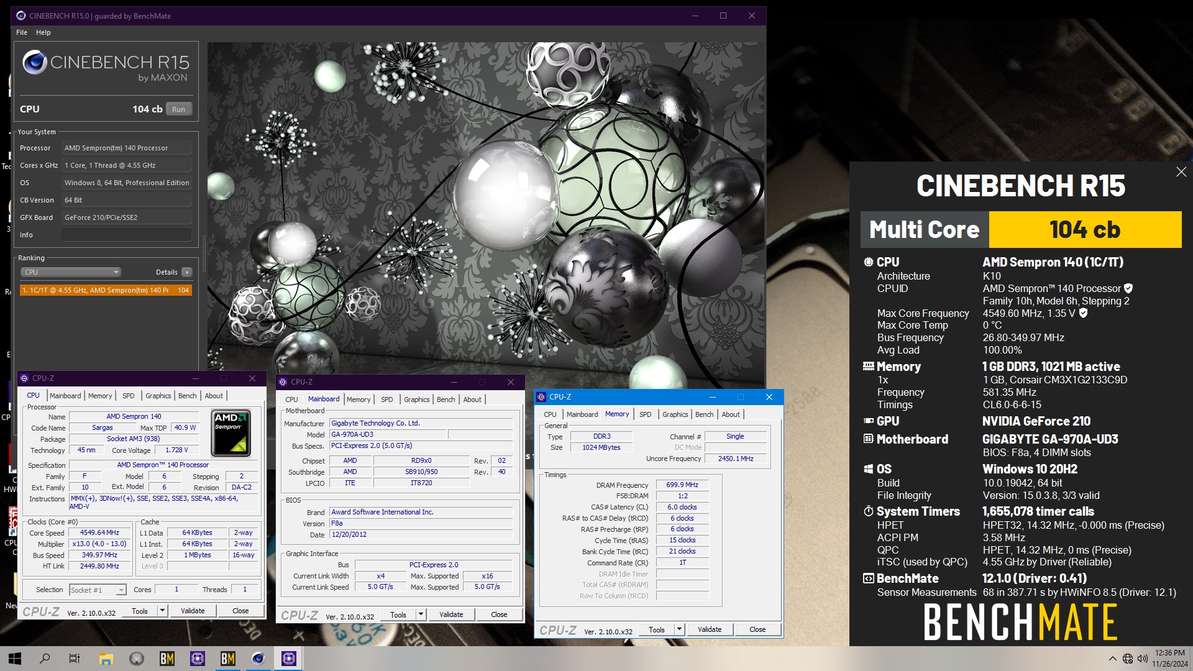Click the Cinebench sphere icon on taskbar
The image size is (1193, 671).
(258, 659)
